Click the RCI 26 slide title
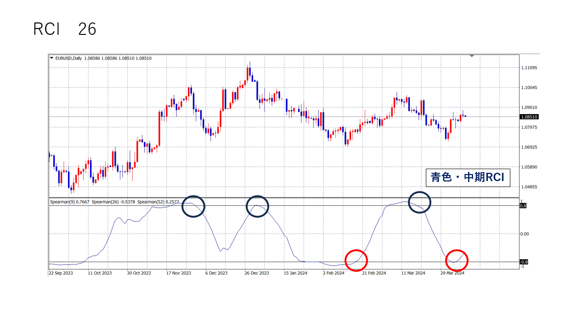This screenshot has height=330, width=588. [x=65, y=29]
